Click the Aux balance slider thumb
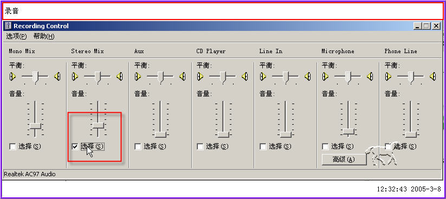Image resolution: width=446 pixels, height=199 pixels. 160,77
